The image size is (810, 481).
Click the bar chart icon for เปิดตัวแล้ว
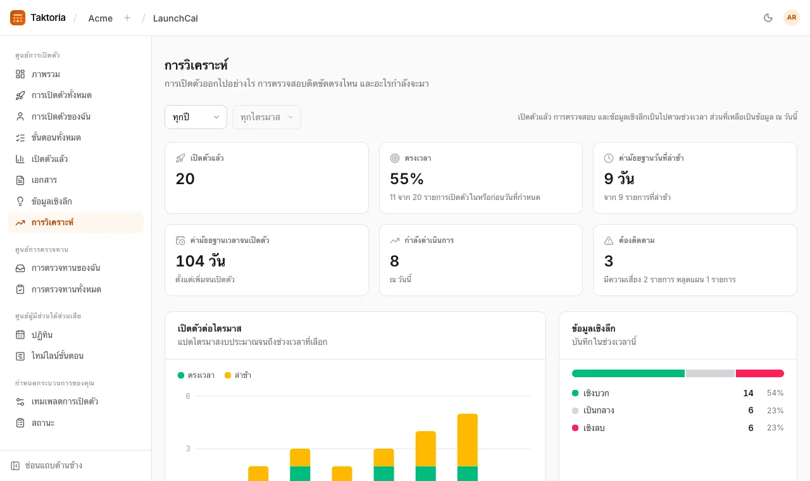click(20, 159)
